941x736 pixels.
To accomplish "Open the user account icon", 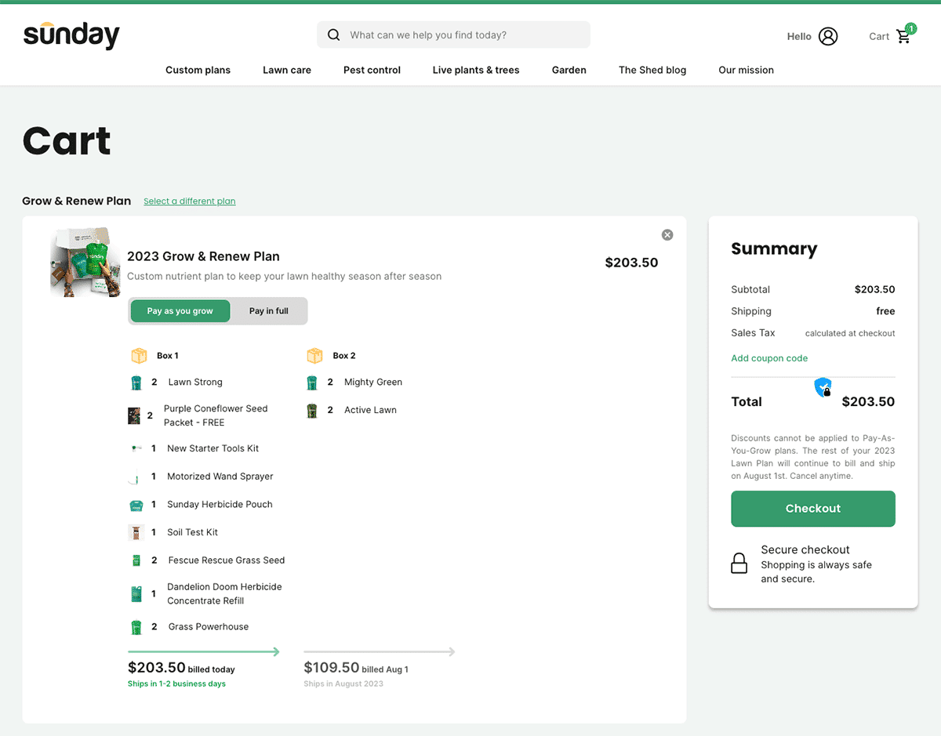I will [x=828, y=36].
